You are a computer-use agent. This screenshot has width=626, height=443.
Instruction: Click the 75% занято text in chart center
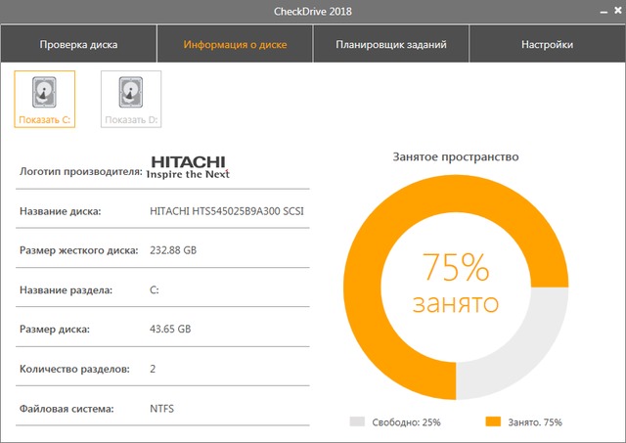click(455, 282)
